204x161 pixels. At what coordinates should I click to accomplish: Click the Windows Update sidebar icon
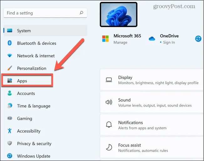pos(10,156)
